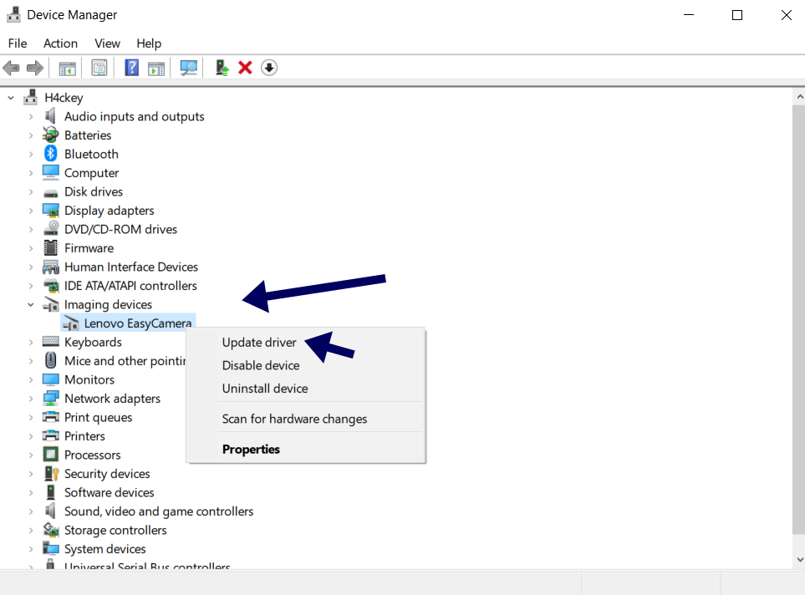Click the vertical scrollbar down arrow

[x=797, y=560]
